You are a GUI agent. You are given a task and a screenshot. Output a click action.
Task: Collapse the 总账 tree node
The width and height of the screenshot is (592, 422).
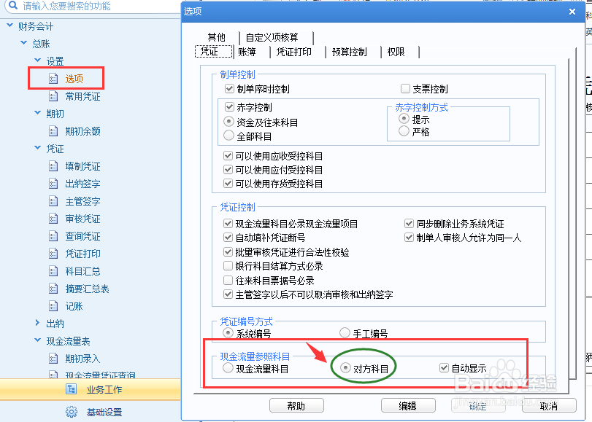point(23,43)
